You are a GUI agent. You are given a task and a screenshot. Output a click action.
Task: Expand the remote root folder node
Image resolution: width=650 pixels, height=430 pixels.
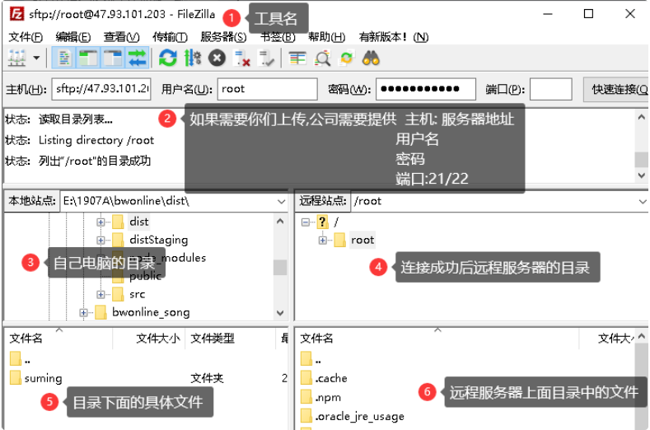coord(323,240)
